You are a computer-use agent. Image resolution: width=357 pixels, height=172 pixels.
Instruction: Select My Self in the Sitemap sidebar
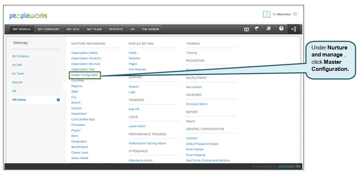tap(17, 65)
